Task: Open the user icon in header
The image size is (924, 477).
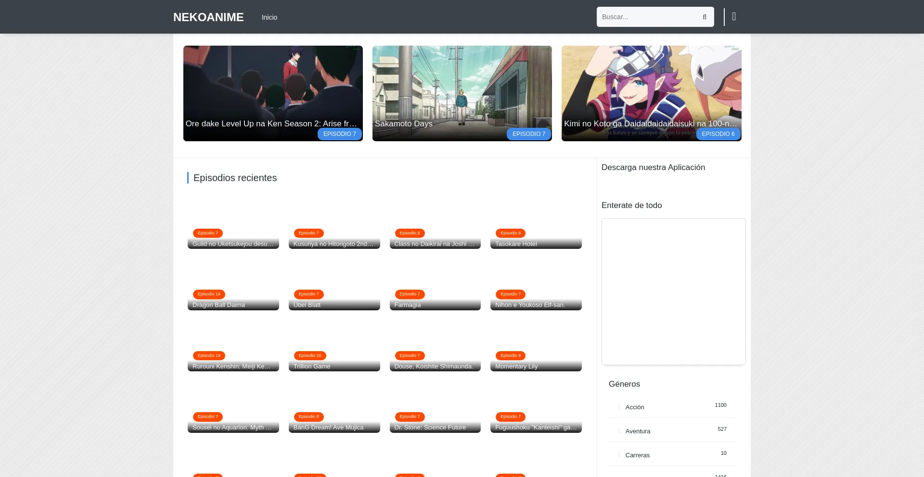Action: [x=734, y=17]
